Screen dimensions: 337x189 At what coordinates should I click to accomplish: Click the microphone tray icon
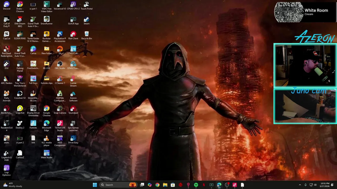(x=305, y=185)
